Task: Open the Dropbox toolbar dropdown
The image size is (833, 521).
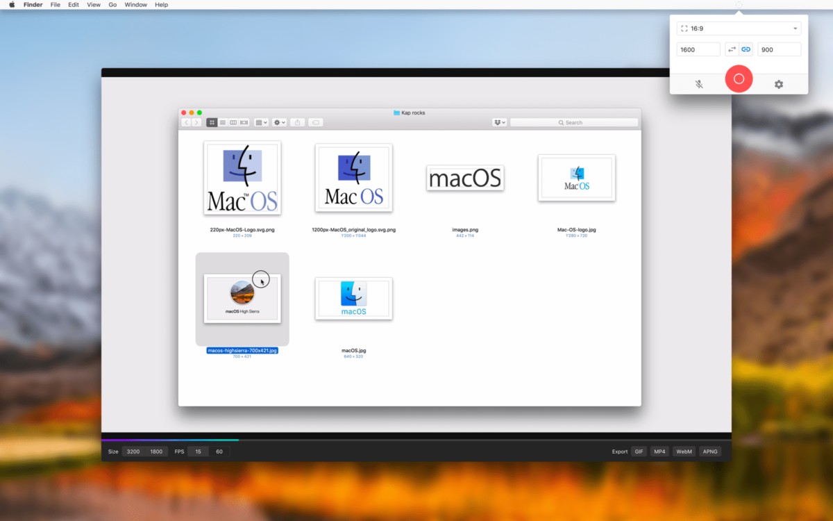Action: (500, 122)
